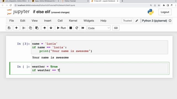Close the uml_integration browser tab
Image resolution: width=177 pixels, height=99 pixels.
[x=29, y=1]
